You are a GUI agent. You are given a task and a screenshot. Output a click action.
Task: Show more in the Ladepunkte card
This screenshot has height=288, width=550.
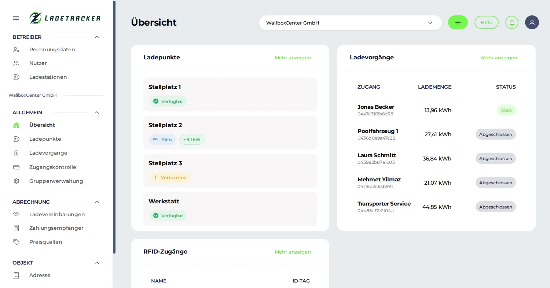tap(293, 58)
